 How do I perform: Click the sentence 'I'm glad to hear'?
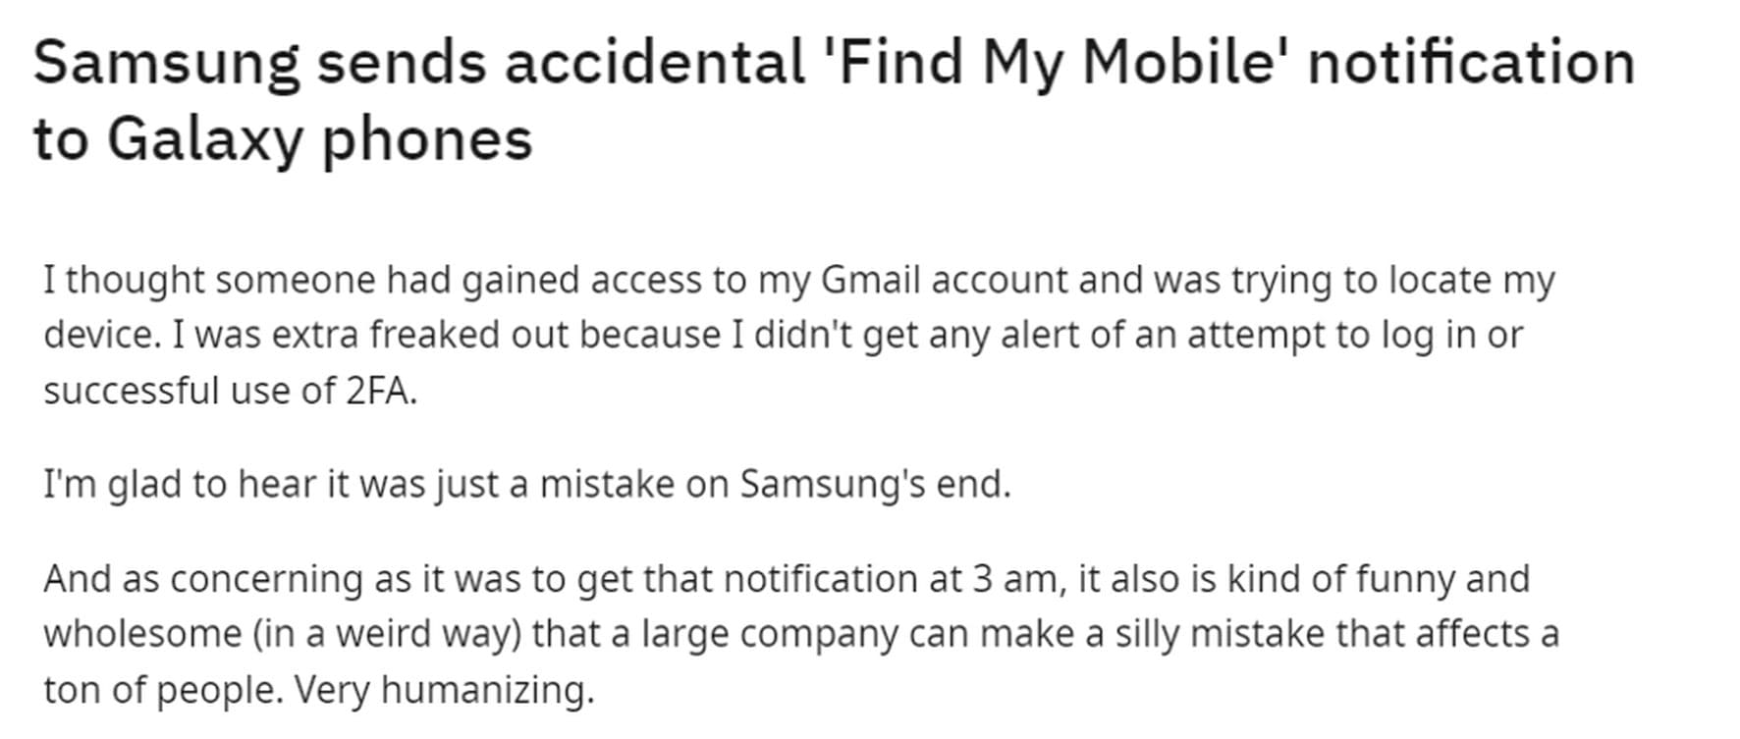527,484
